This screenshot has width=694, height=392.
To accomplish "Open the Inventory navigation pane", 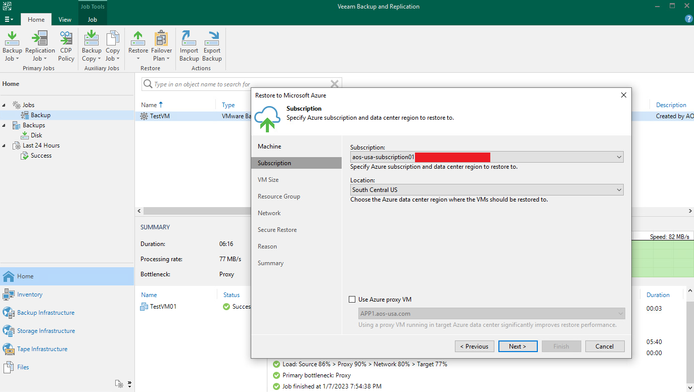I will [x=67, y=295].
